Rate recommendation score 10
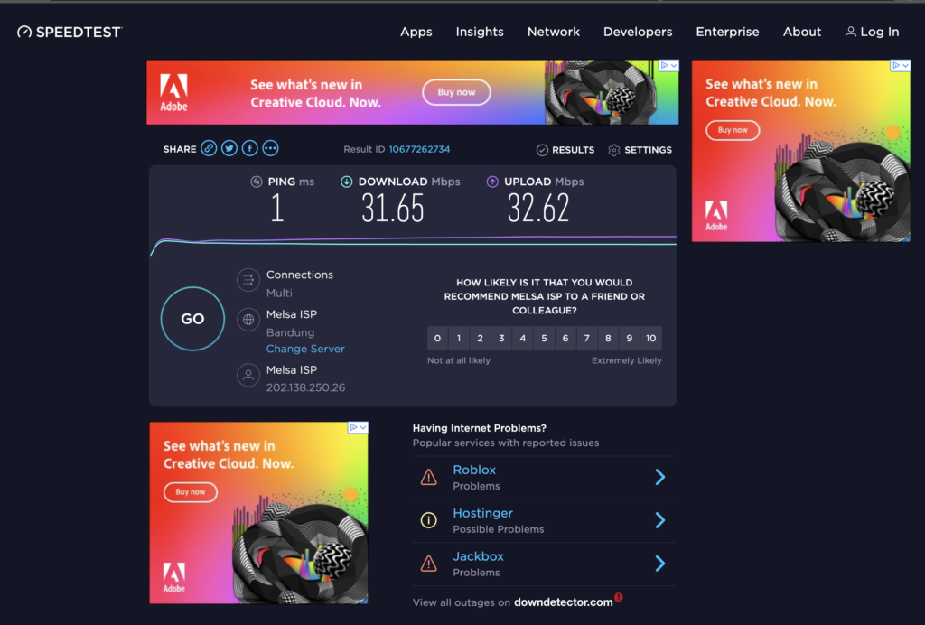 pyautogui.click(x=650, y=338)
